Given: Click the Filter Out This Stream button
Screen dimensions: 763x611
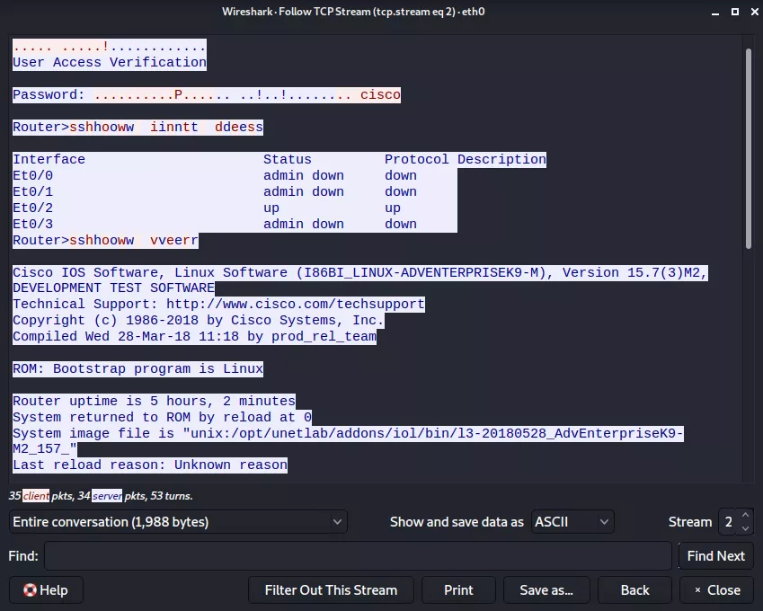Looking at the screenshot, I should pyautogui.click(x=330, y=590).
